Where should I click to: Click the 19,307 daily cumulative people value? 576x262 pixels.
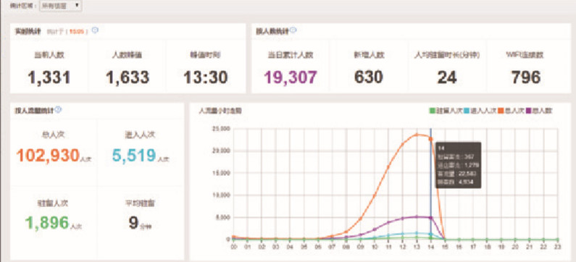pos(291,77)
